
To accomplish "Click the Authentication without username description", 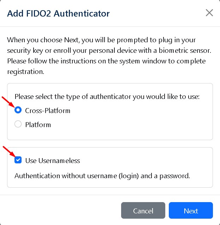I will point(102,175).
